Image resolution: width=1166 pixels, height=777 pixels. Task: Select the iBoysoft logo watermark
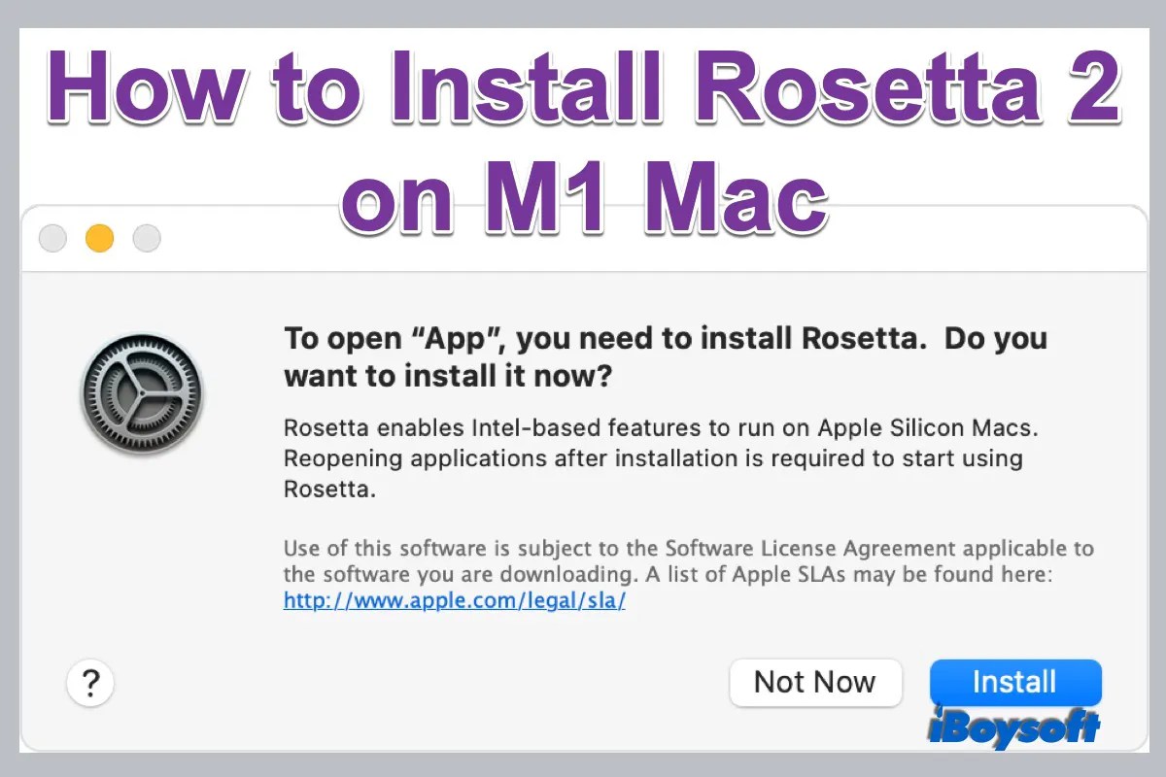point(1014,726)
